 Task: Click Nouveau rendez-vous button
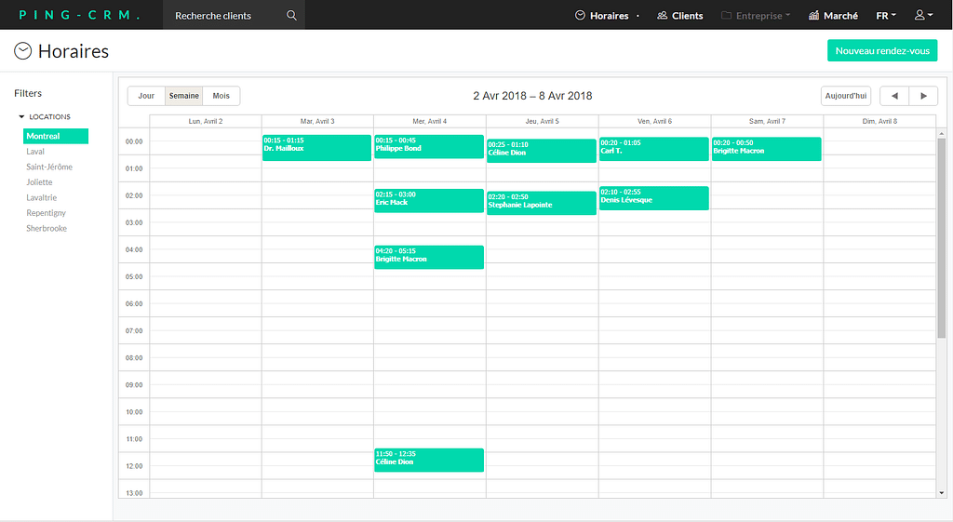pos(882,51)
